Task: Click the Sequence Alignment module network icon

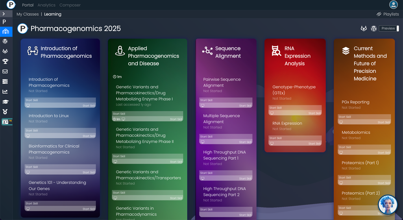Action: coord(207,51)
